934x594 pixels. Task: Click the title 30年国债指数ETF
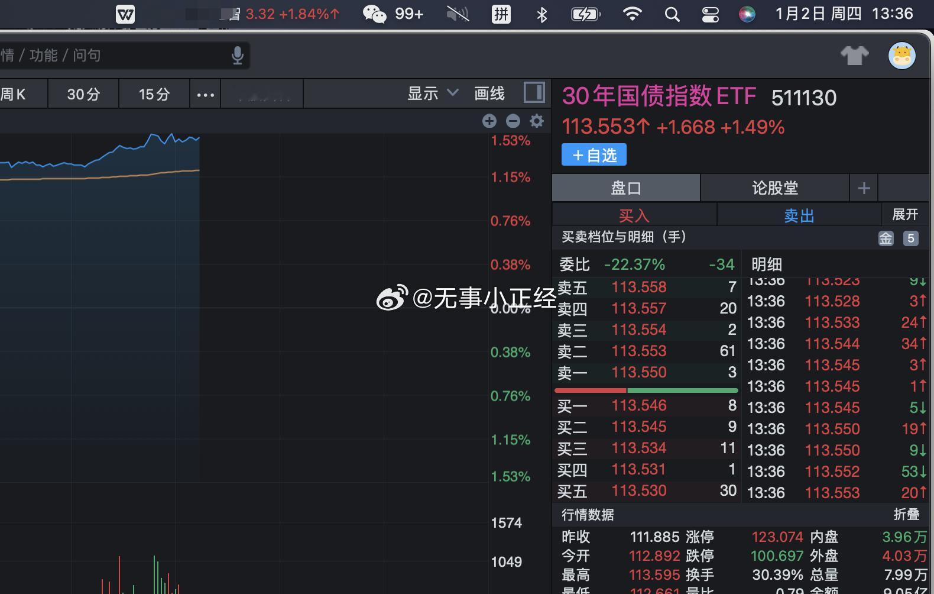659,96
